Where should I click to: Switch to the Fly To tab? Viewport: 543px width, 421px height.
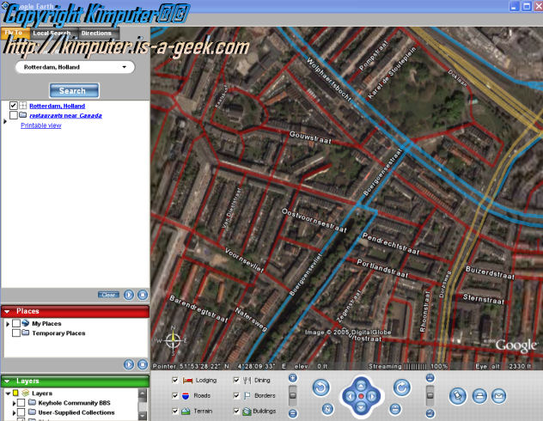pos(15,34)
